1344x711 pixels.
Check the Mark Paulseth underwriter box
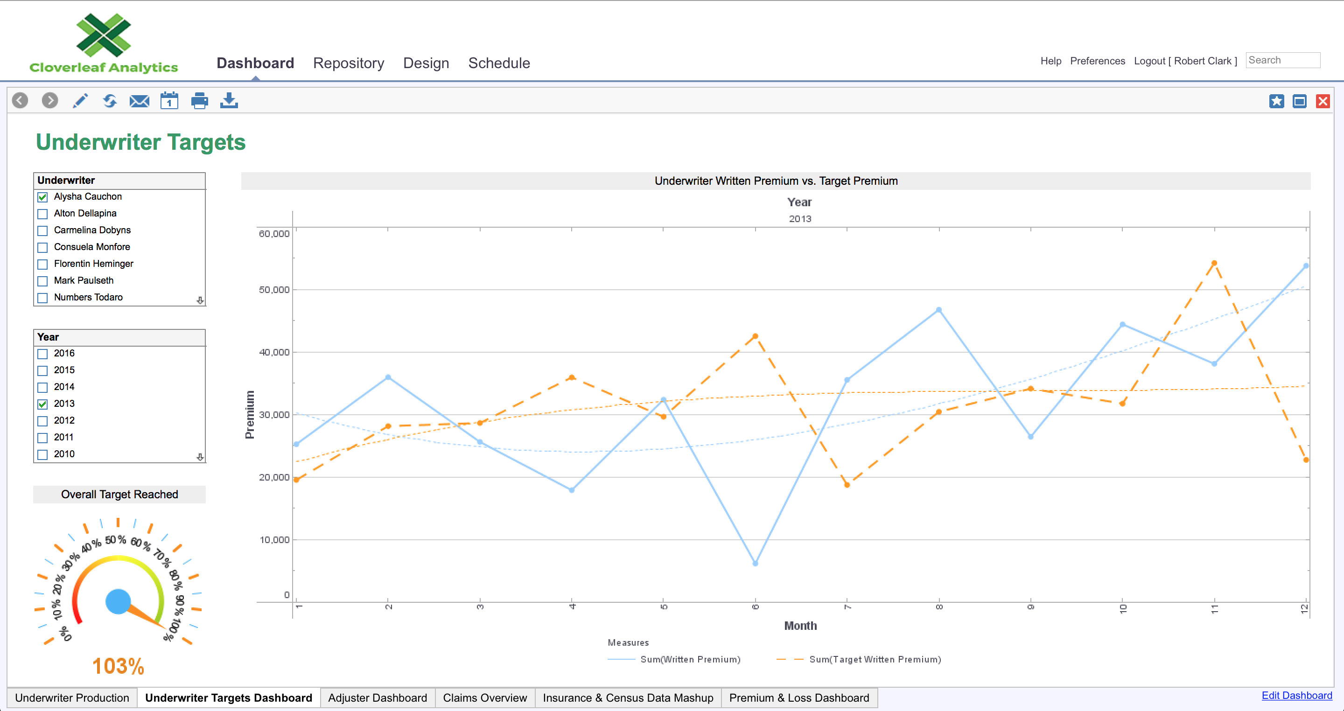(x=43, y=281)
